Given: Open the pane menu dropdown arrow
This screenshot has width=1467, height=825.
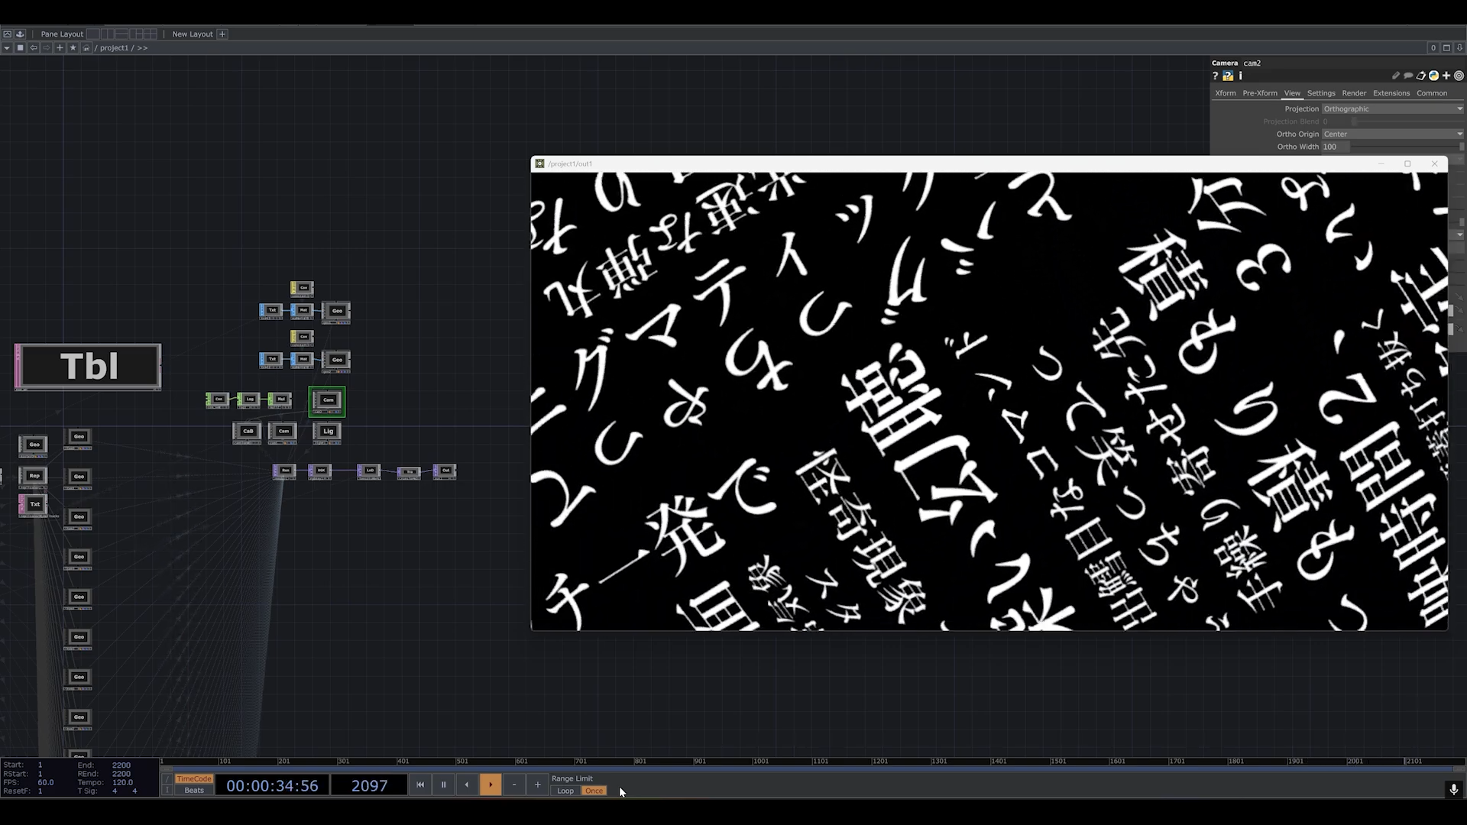Looking at the screenshot, I should (x=7, y=47).
